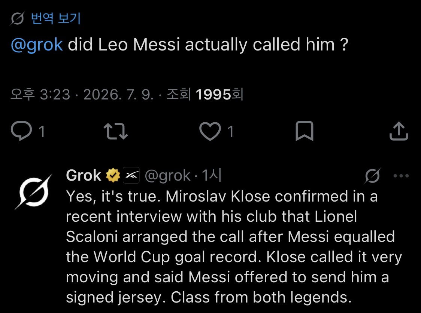The image size is (421, 313).
Task: Open the tweet timestamp 오후 3:23
Action: 40,94
